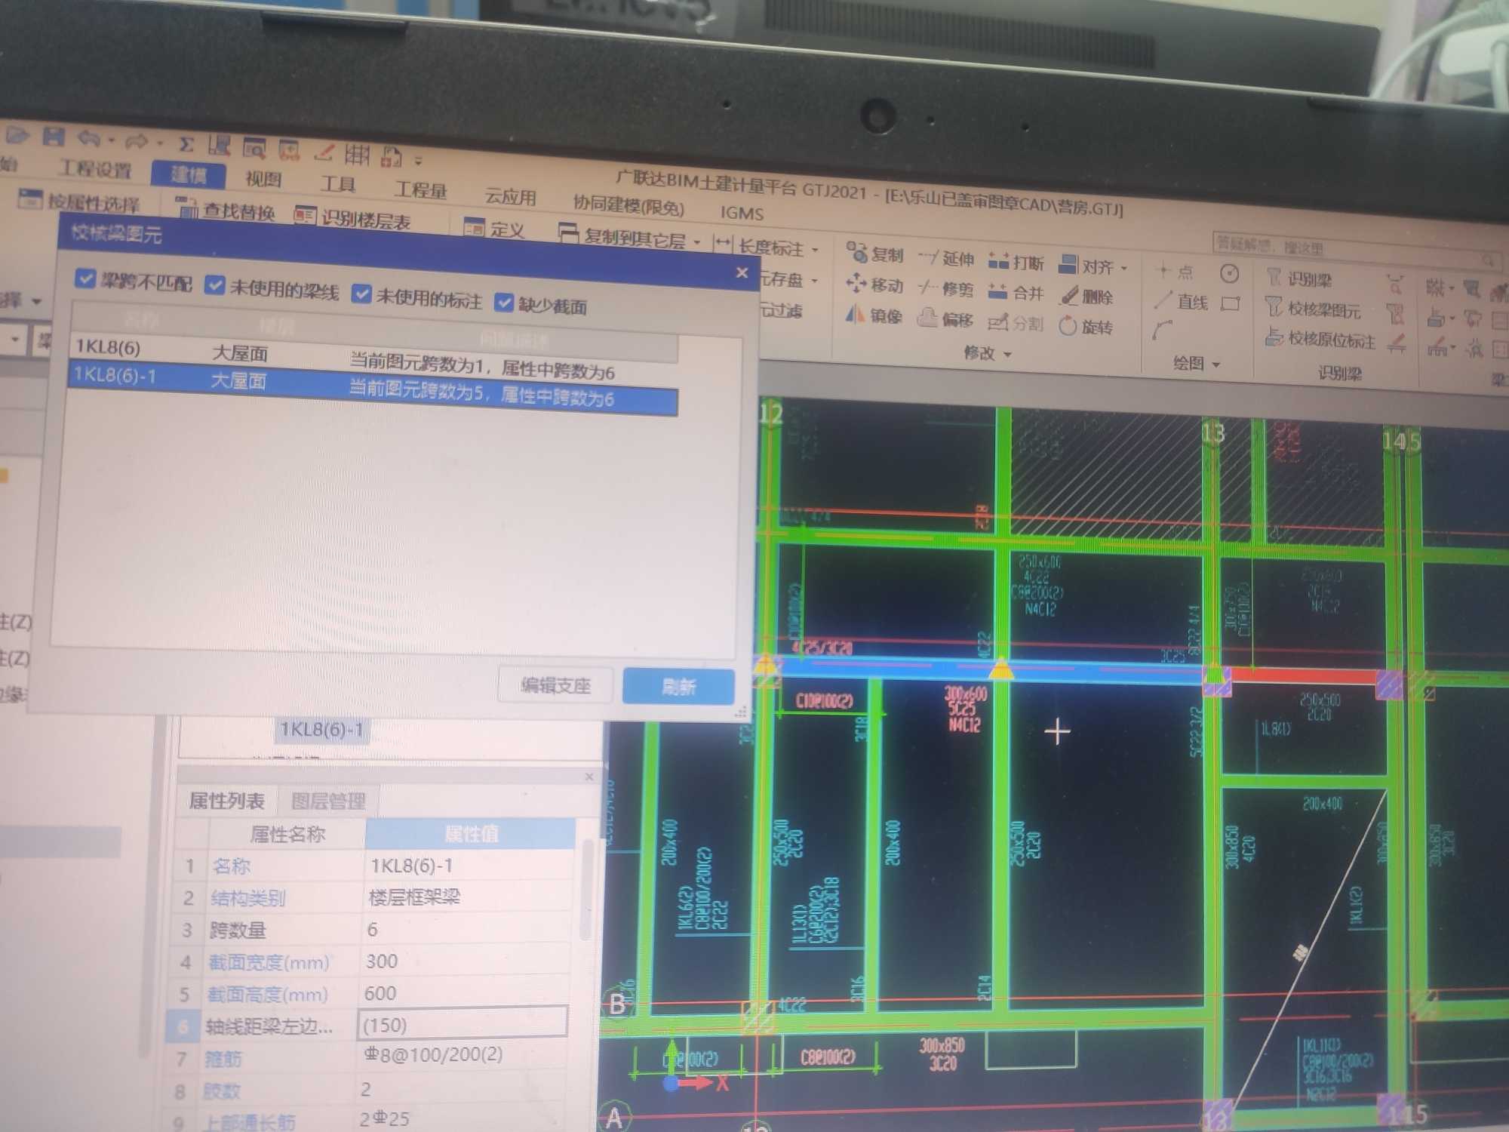
Task: Switch to 属性列表 tab
Action: pyautogui.click(x=226, y=800)
